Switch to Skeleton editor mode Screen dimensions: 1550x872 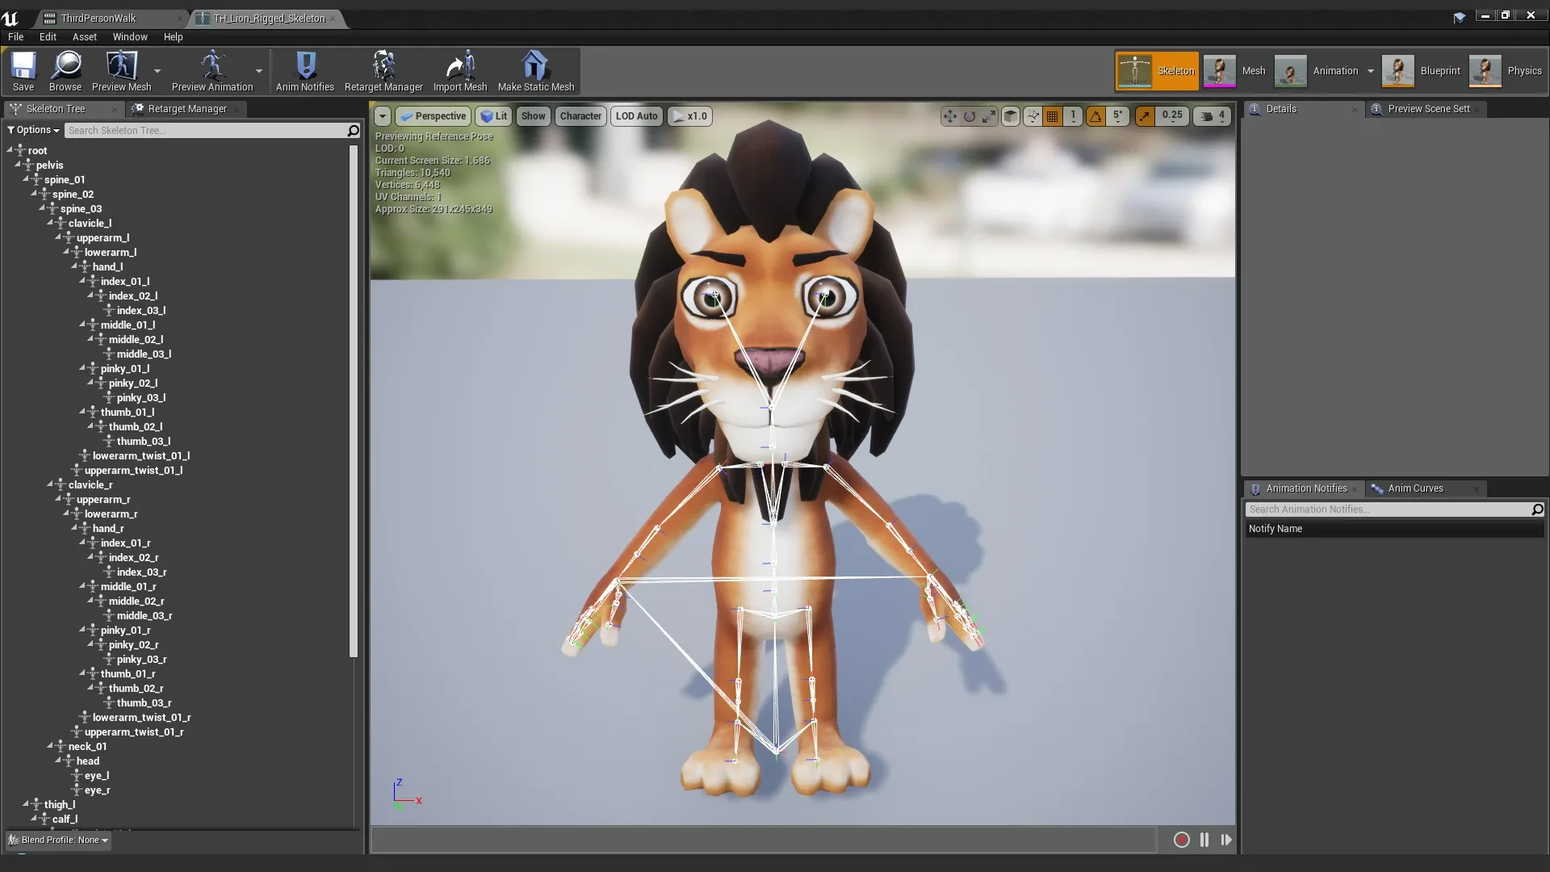pyautogui.click(x=1157, y=71)
